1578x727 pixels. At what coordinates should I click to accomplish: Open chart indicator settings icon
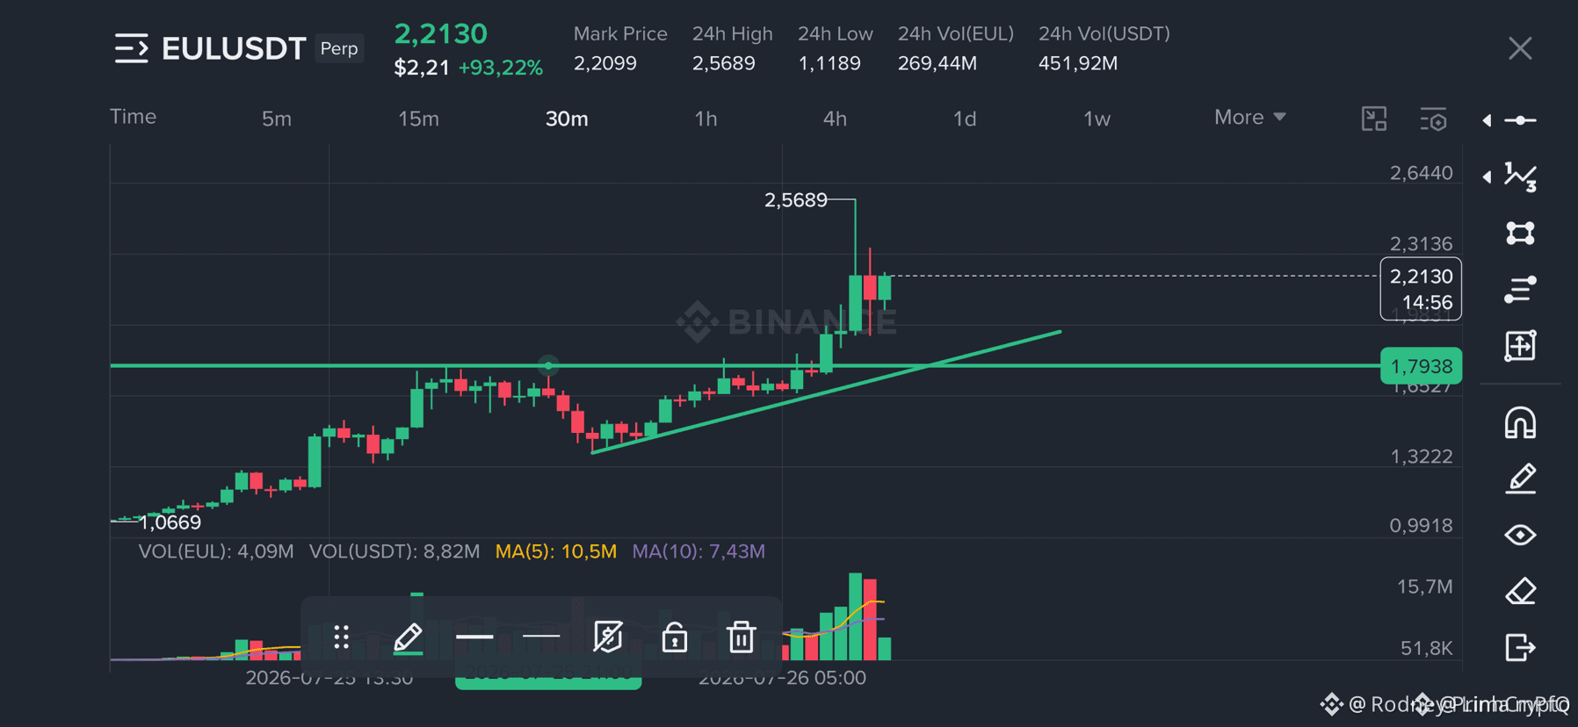1433,119
